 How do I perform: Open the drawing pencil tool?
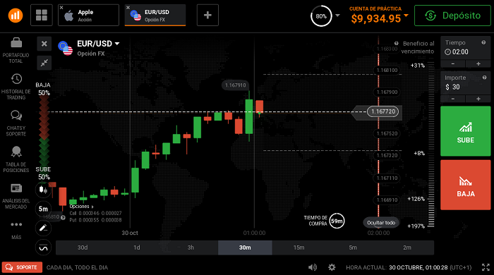[43, 228]
